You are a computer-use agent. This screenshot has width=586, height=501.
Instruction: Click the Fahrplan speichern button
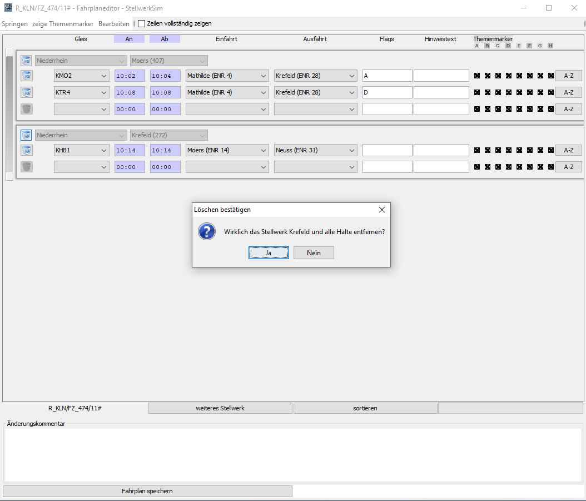click(147, 491)
